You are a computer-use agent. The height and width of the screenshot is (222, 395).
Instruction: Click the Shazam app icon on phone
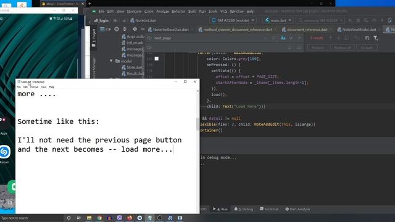tap(4, 152)
